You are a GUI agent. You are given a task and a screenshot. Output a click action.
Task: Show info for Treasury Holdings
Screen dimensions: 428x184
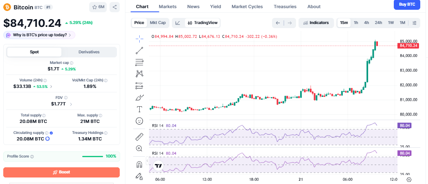click(106, 133)
